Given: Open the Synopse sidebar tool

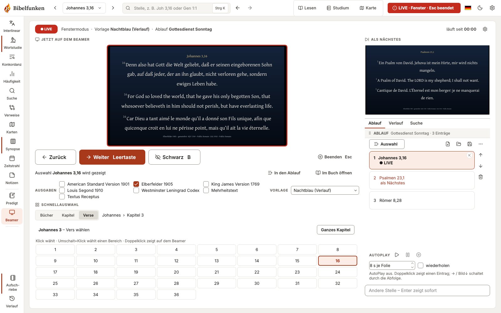Looking at the screenshot, I should (12, 145).
